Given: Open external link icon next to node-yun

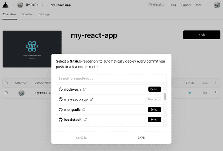Looking at the screenshot, I should (84, 89).
